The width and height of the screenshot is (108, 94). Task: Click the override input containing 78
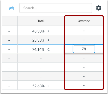[x=84, y=49]
